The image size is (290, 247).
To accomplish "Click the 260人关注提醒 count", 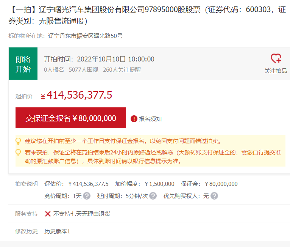I will tap(122, 70).
